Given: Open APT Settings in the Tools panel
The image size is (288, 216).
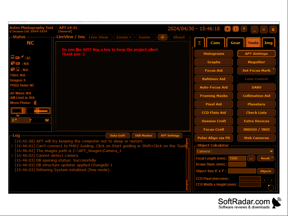Looking at the screenshot, I should tap(257, 54).
